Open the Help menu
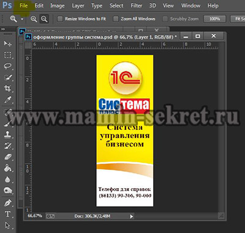 (213, 6)
